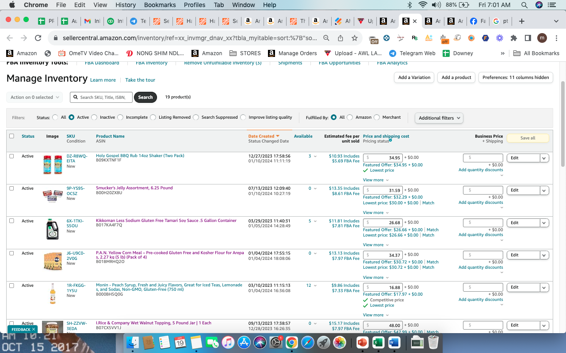Screen dimensions: 566x353
Task: Open Microsoft Word from the dock
Action: tap(394, 342)
